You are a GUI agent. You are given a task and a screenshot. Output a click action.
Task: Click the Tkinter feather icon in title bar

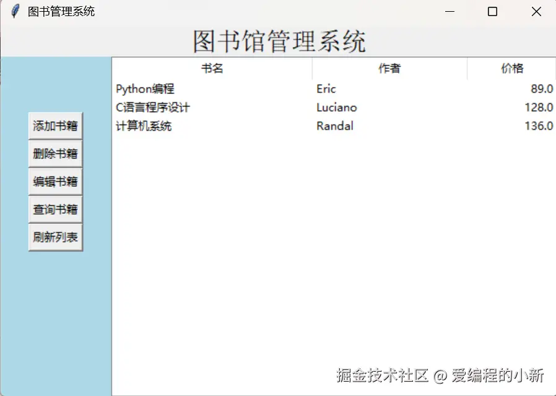(14, 11)
